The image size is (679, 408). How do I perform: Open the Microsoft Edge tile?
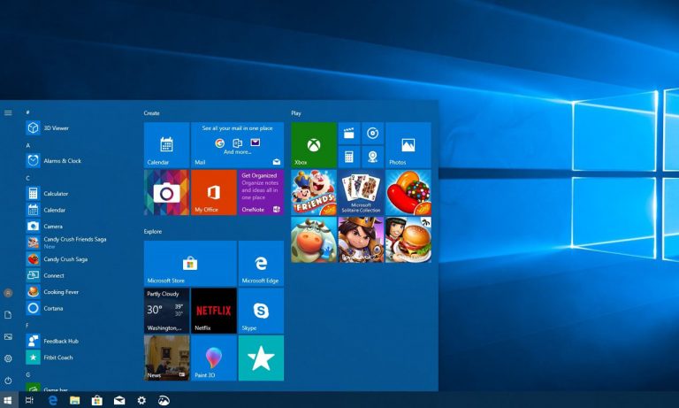(x=261, y=263)
